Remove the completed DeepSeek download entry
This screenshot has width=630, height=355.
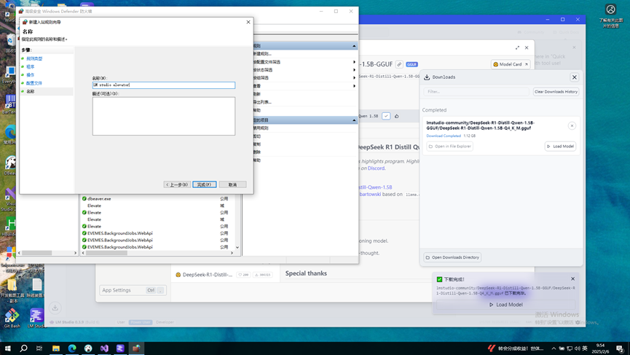572,126
